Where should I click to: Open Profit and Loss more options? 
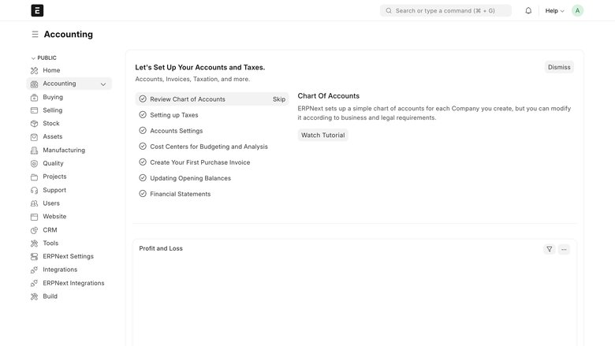pos(564,249)
